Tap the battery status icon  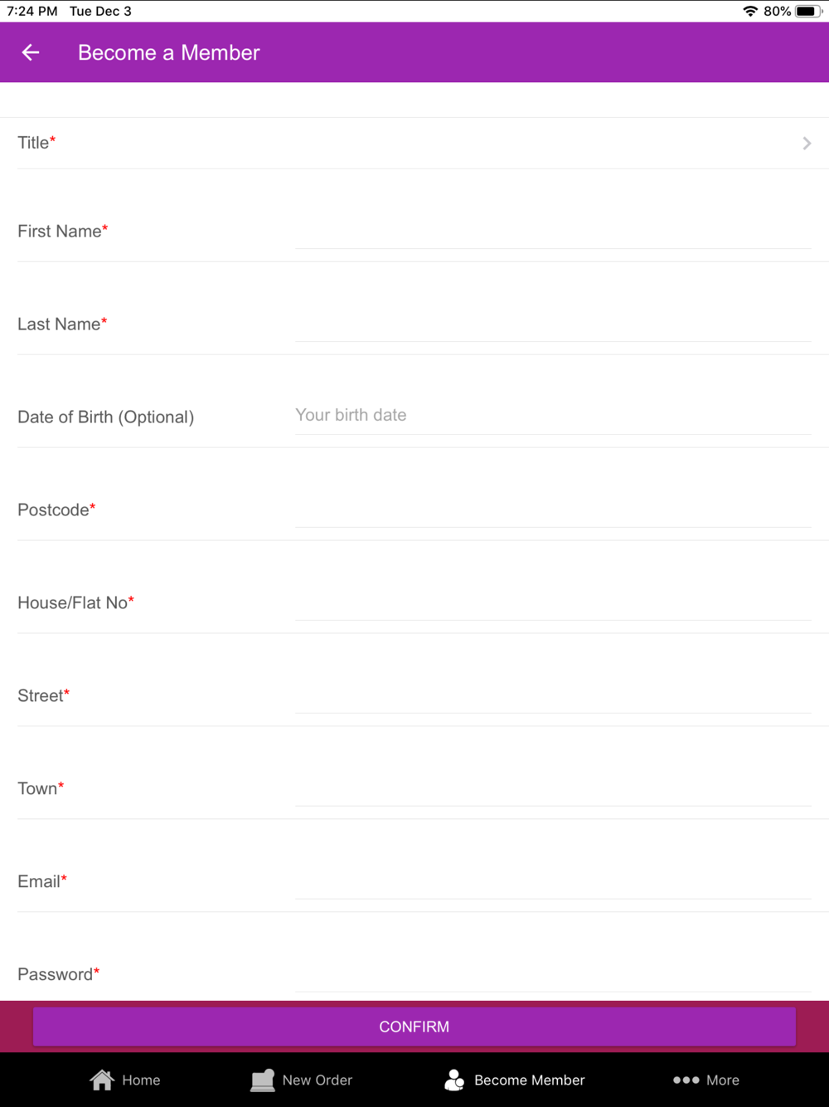[x=808, y=11]
